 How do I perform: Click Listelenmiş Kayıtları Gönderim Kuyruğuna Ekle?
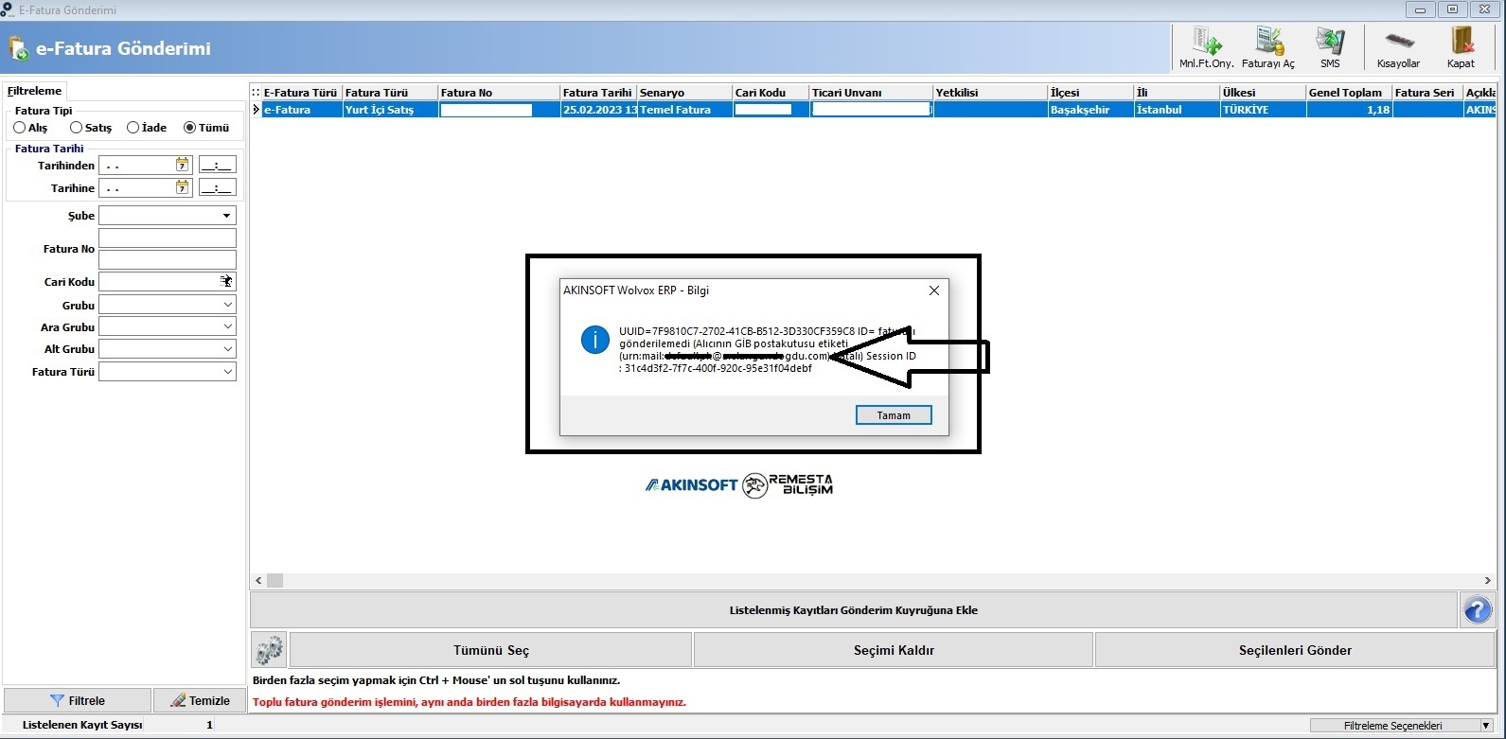(x=853, y=609)
